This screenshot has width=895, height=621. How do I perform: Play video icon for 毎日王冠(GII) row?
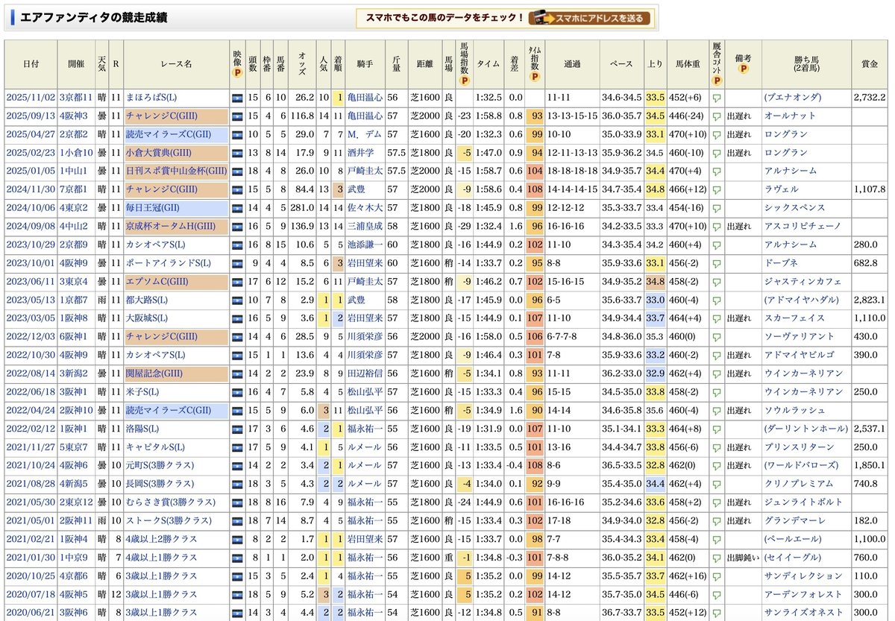(237, 208)
